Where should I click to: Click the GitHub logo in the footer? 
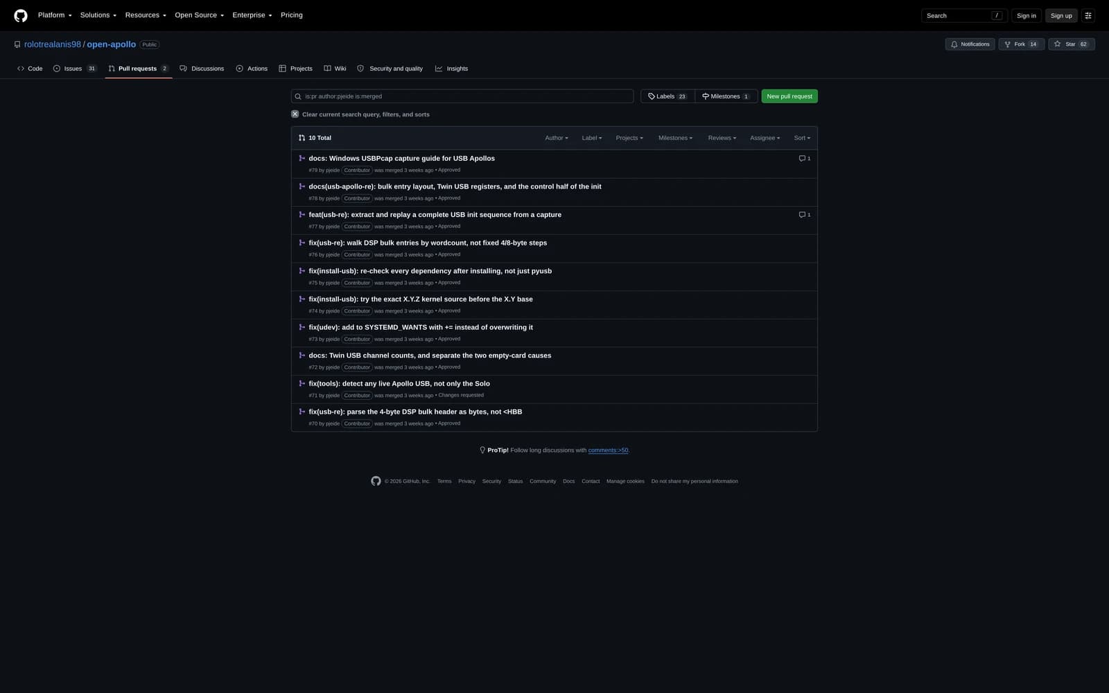[x=376, y=481]
